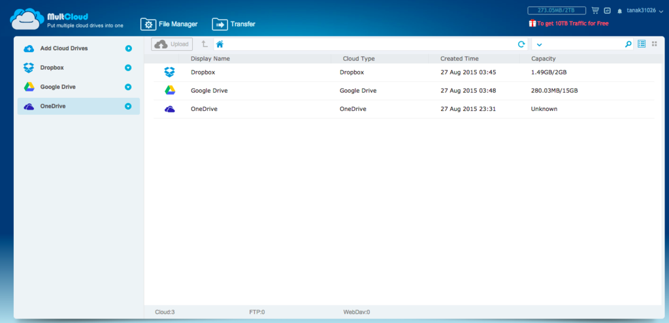
Task: Refresh the file list
Action: (521, 44)
